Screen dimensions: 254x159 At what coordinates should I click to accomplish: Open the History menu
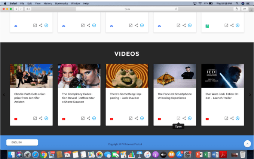click(48, 3)
